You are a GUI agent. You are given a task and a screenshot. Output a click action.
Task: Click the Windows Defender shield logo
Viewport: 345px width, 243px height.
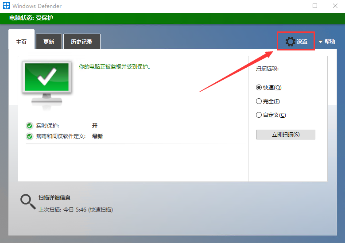pos(7,6)
